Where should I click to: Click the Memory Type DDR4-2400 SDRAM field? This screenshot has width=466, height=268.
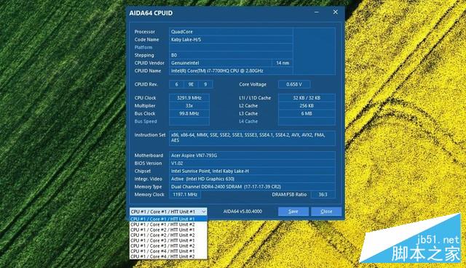pos(253,187)
